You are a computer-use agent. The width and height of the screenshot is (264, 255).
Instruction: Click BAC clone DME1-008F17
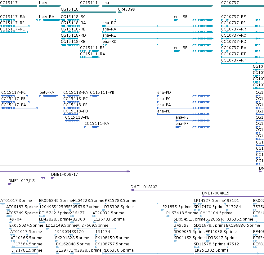158,178
